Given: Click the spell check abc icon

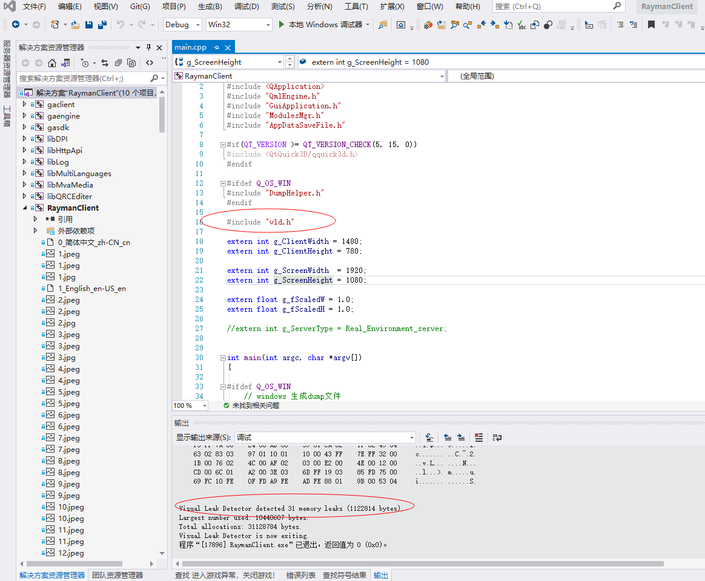Looking at the screenshot, I should pos(521,24).
